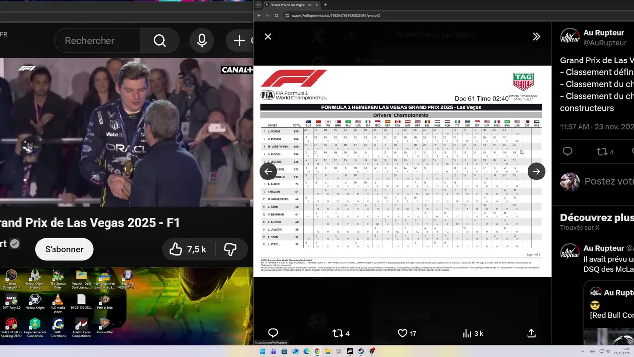Click the Chrome tab search dropdown arrow
The height and width of the screenshot is (357, 634).
[x=257, y=5]
